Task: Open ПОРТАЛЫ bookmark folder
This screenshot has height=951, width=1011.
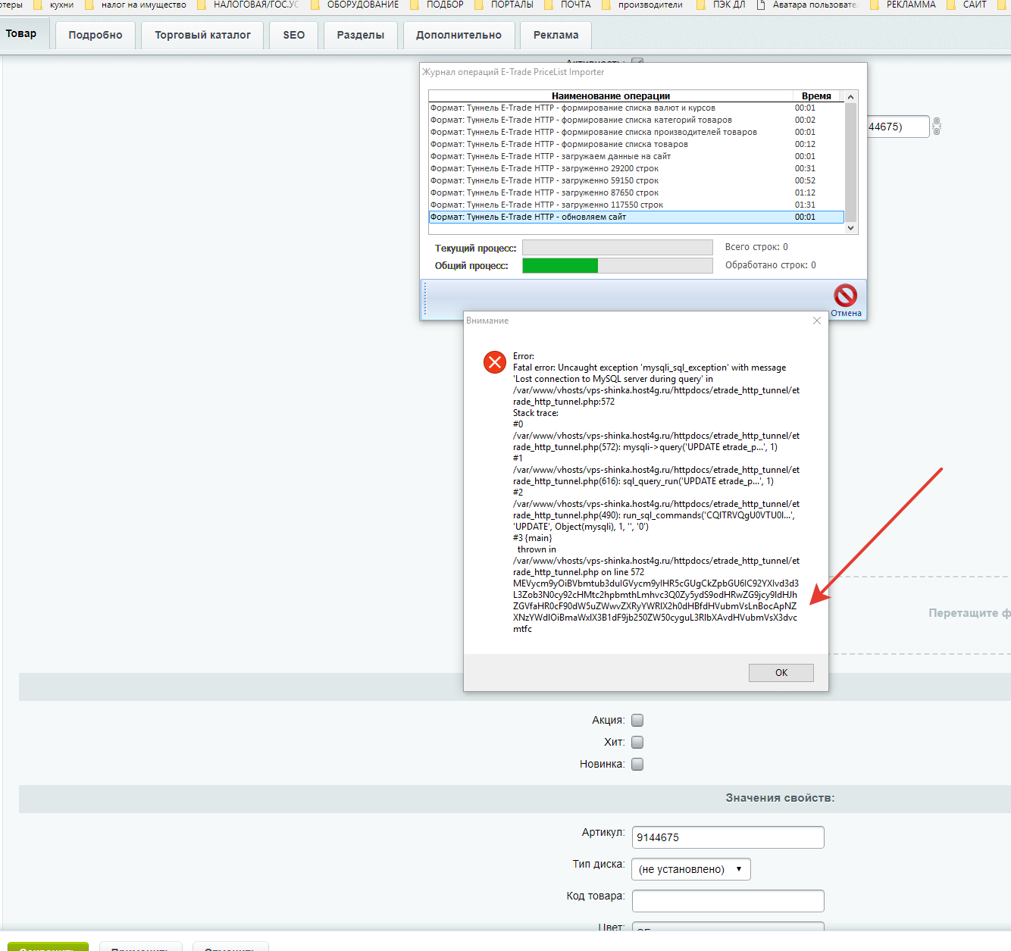Action: tap(504, 5)
